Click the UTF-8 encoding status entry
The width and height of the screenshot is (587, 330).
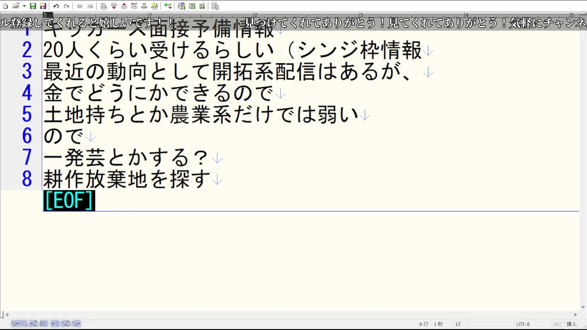point(523,324)
